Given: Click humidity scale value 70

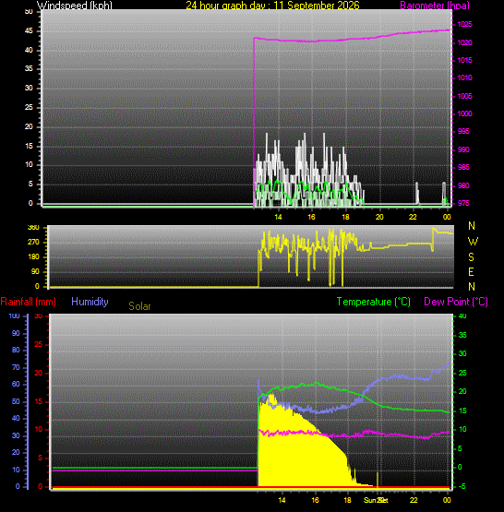Looking at the screenshot, I should click(x=16, y=368).
